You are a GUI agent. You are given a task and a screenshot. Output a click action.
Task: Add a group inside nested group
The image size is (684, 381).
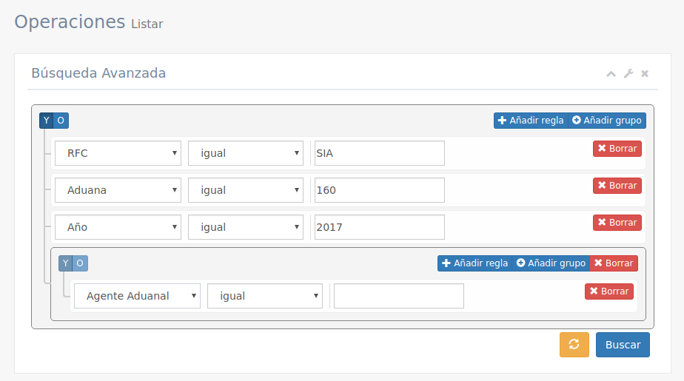click(550, 263)
